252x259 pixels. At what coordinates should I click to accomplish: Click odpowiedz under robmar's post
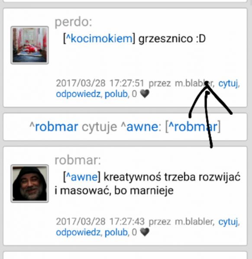[78, 232]
